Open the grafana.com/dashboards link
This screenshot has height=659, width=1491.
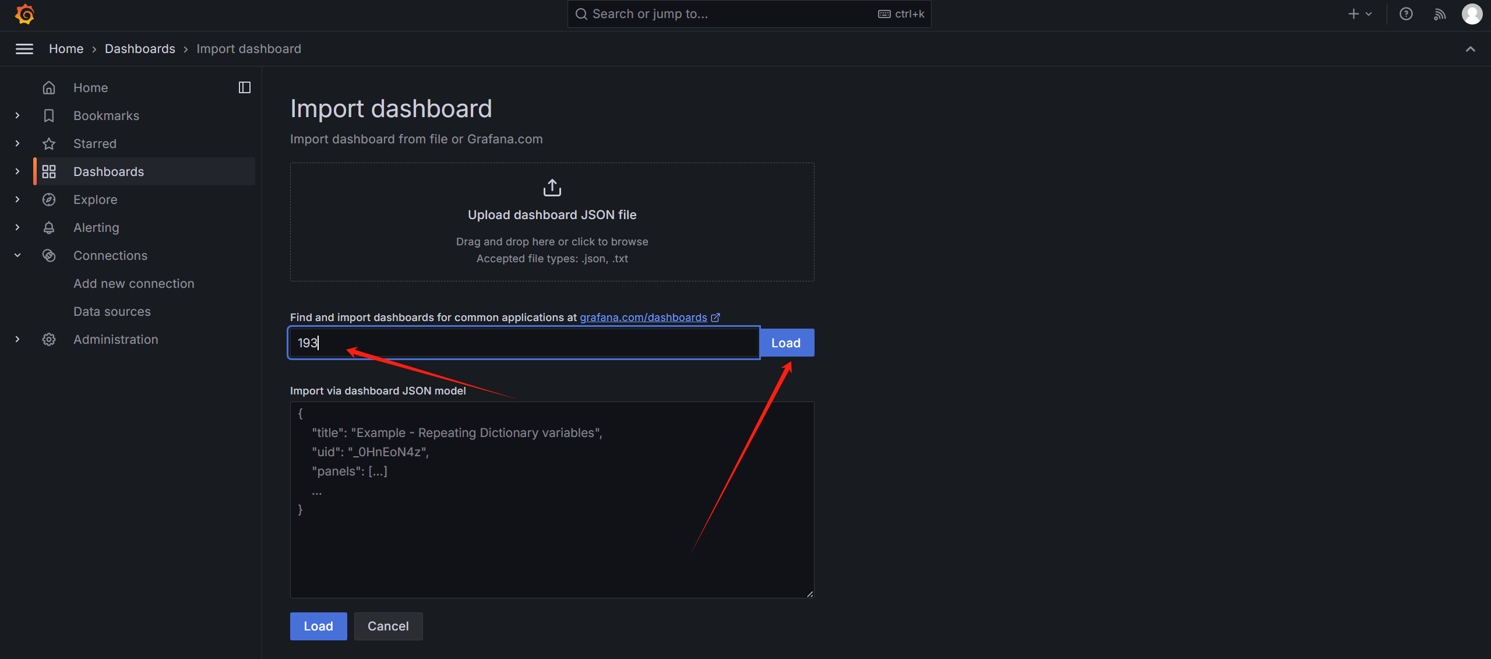[x=643, y=318]
